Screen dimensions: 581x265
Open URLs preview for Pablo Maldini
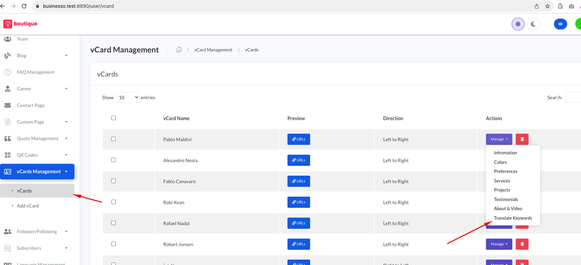click(x=299, y=139)
